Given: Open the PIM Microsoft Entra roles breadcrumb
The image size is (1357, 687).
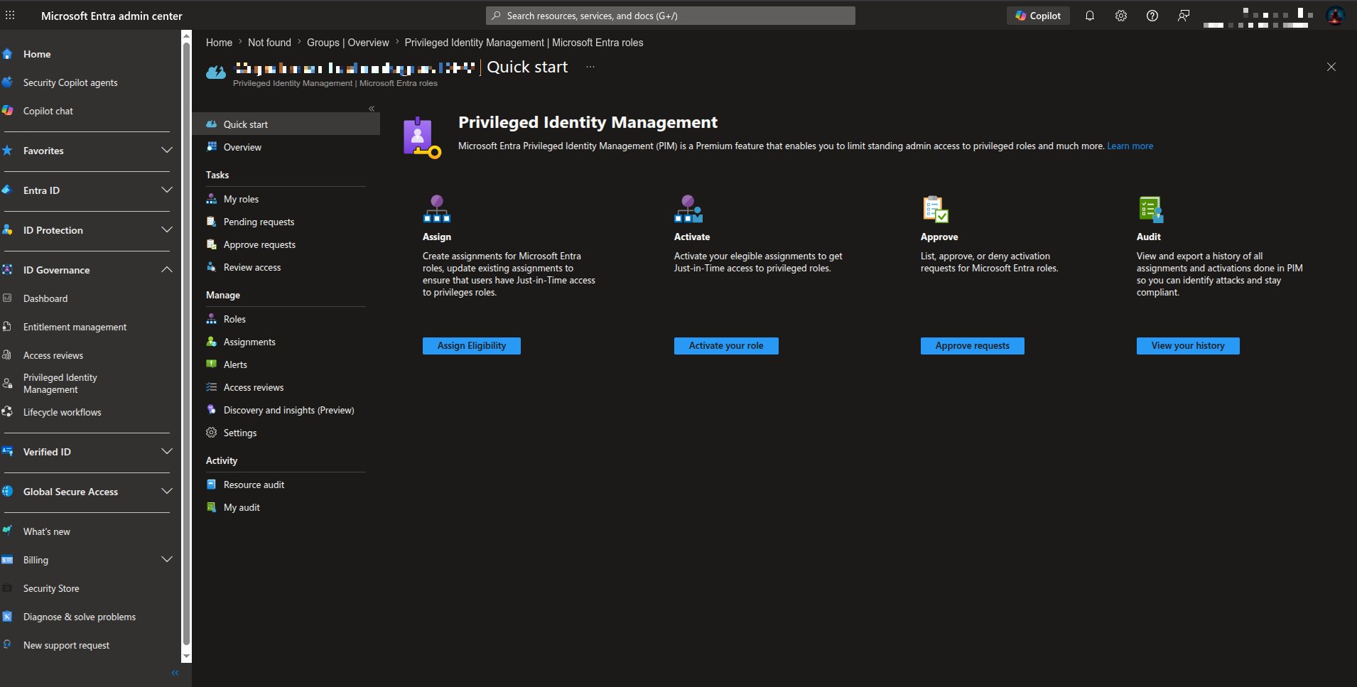Looking at the screenshot, I should click(x=524, y=43).
